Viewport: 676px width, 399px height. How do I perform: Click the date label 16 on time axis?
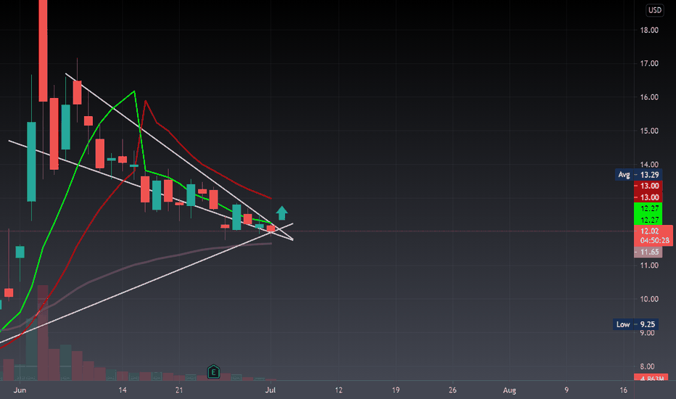point(623,390)
